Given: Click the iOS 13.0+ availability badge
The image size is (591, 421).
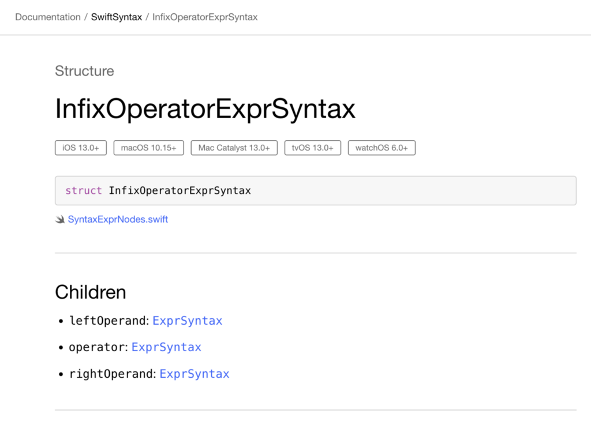Looking at the screenshot, I should (81, 148).
